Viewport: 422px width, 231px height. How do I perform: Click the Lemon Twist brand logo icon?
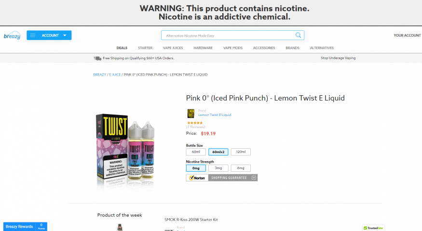191,114
